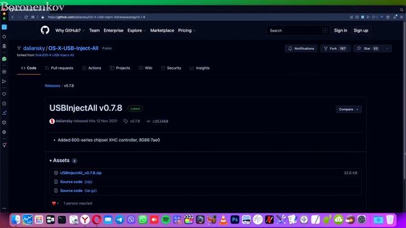Open Finder from the dock
406x228 pixels.
[x=16, y=220]
